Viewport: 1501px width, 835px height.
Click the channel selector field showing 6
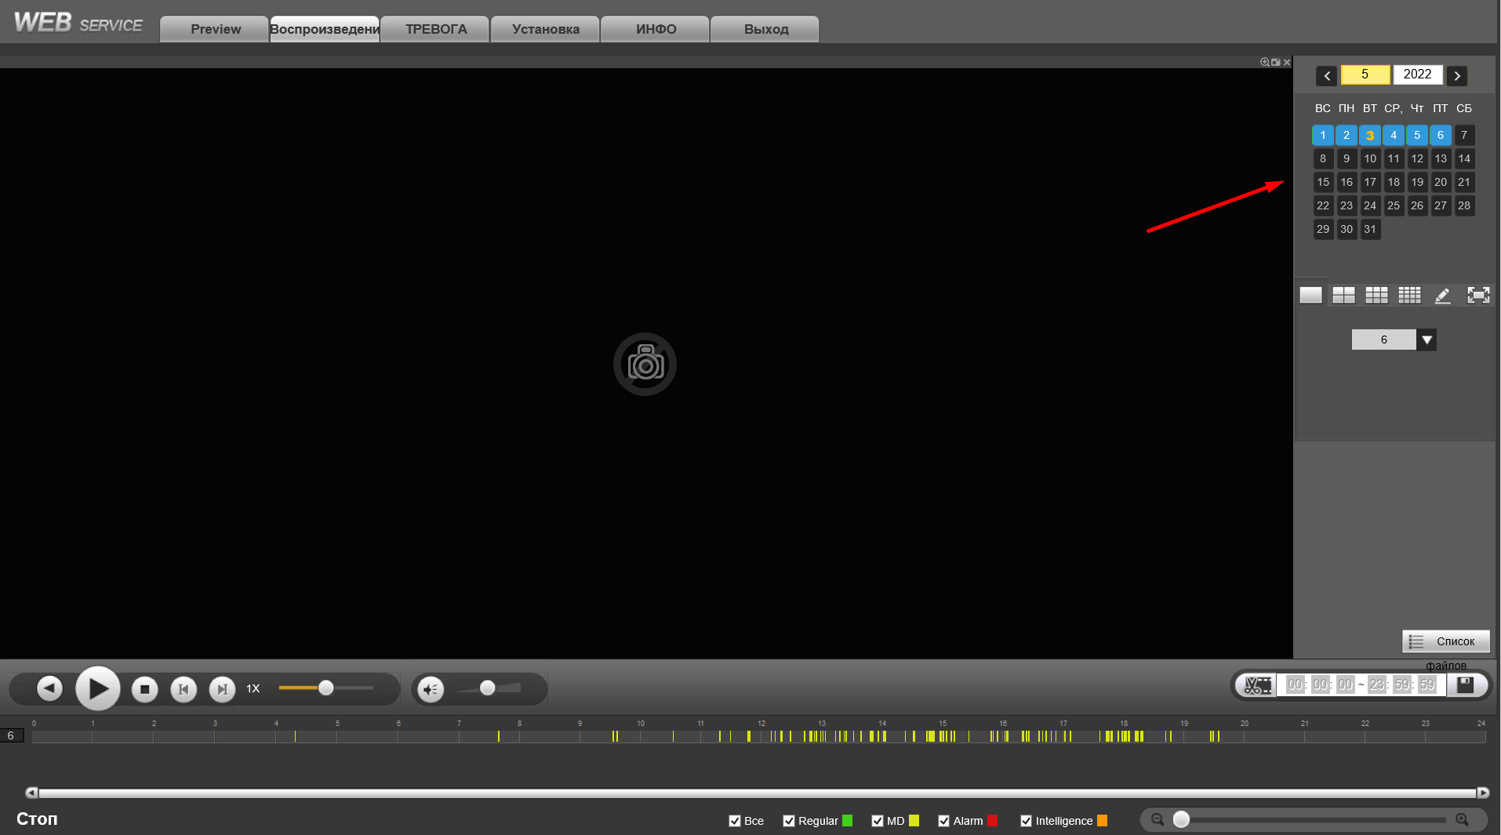(x=1384, y=339)
